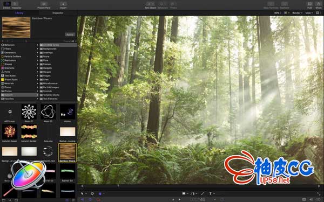This screenshot has width=324, height=202.
Task: Choose the Select/Transform arrow tool
Action: [82, 193]
